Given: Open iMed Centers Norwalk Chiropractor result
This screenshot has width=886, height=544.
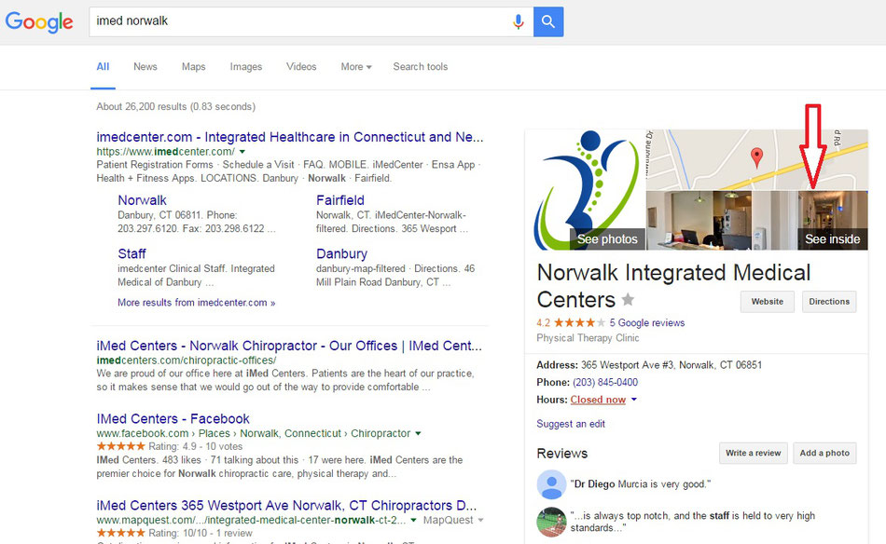Looking at the screenshot, I should [x=289, y=346].
